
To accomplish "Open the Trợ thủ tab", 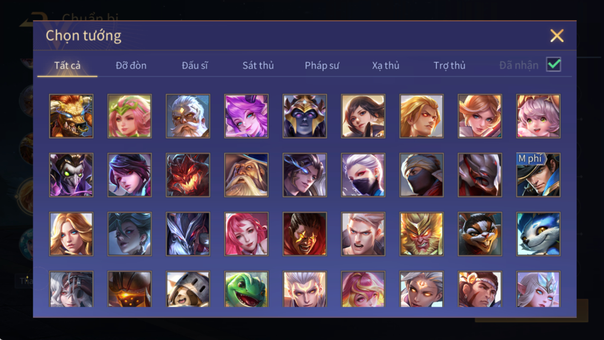I will pyautogui.click(x=449, y=65).
